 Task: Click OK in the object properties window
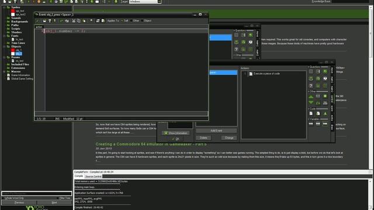pyautogui.click(x=176, y=139)
